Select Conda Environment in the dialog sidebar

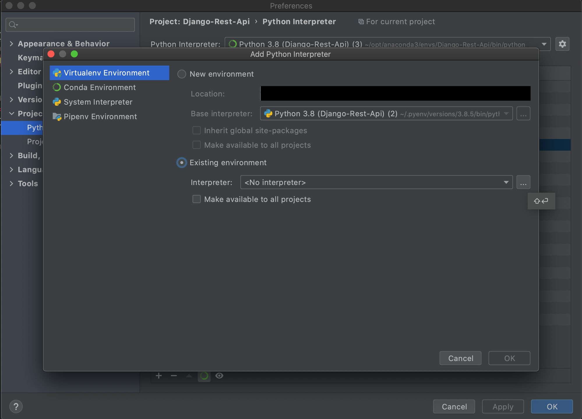100,87
